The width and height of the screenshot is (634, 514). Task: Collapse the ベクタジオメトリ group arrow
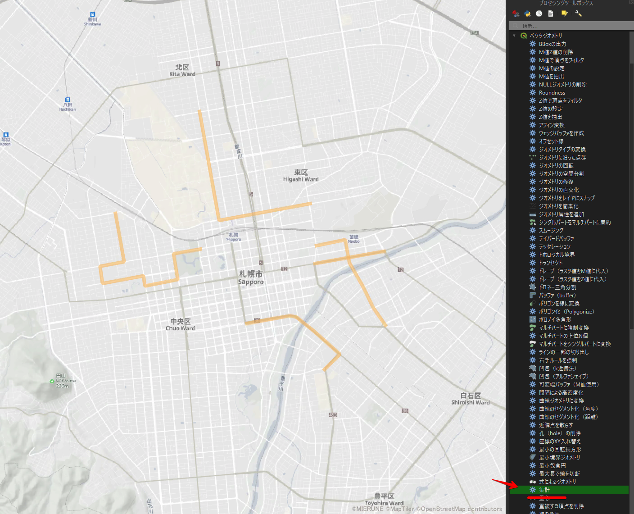click(514, 36)
